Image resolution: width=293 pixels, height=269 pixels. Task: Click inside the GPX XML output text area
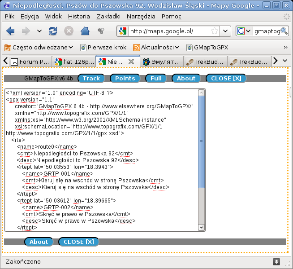tap(101, 160)
